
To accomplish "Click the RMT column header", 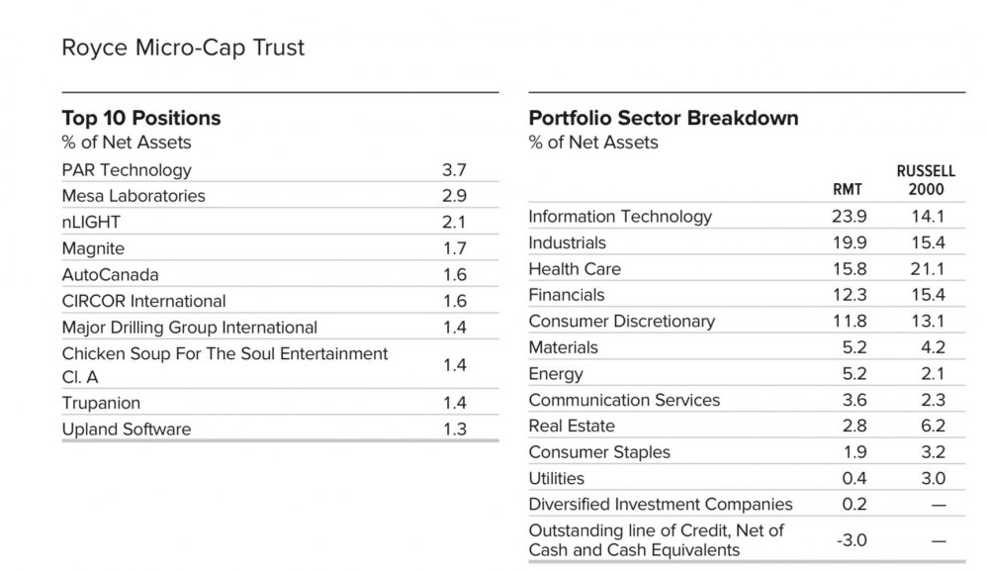I will 848,189.
